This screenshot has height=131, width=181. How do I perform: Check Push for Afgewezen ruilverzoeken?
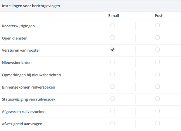[x=157, y=111]
